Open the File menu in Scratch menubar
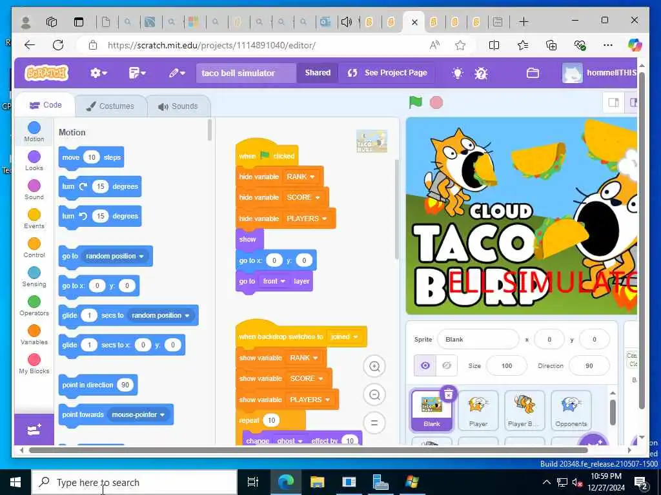Screen dimensions: 661x495 tap(137, 73)
